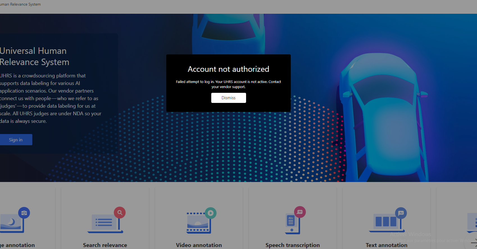
Task: Select the Search relevance icon
Action: click(106, 220)
